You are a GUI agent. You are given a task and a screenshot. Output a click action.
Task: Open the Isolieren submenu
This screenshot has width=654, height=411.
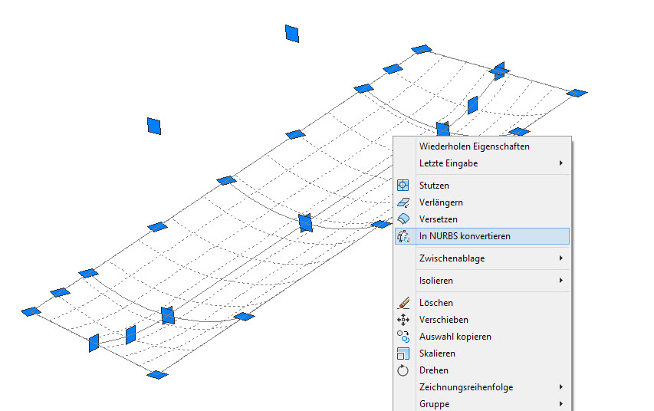[x=482, y=281]
